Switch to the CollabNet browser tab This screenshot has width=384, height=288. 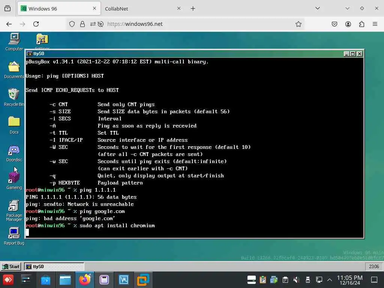142,9
